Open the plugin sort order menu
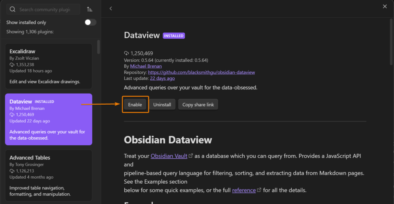Image resolution: width=394 pixels, height=204 pixels. tap(90, 9)
